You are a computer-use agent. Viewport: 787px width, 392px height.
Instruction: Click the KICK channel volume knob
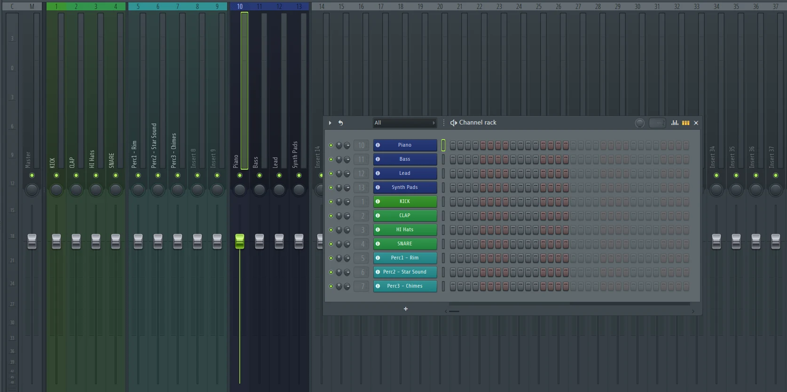[346, 202]
